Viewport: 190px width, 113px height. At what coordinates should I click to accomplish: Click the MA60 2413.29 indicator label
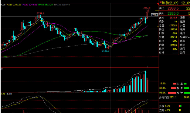coord(46,5)
